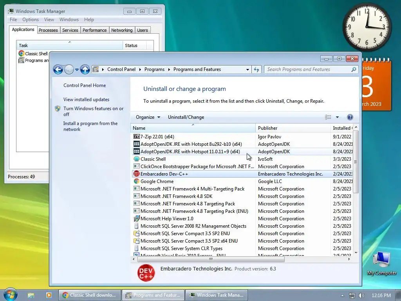The height and width of the screenshot is (301, 401).
Task: Select the Microsoft .NET Framework 4.8 Targeting Pack (ENU) row
Action: (x=242, y=211)
